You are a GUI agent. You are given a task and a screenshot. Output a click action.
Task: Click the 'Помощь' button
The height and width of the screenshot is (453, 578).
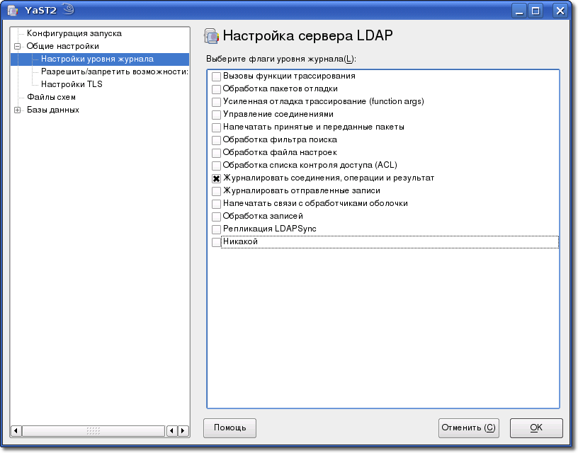pos(229,428)
